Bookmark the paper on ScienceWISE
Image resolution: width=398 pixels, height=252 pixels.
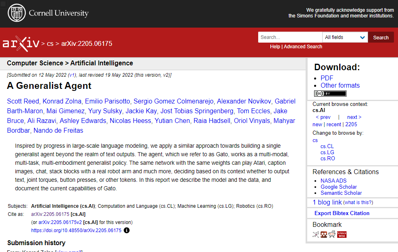point(342,235)
